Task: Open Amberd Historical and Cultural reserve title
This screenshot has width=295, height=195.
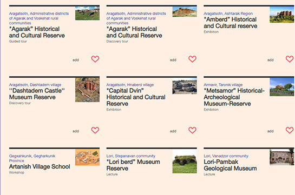Action: click(x=231, y=23)
